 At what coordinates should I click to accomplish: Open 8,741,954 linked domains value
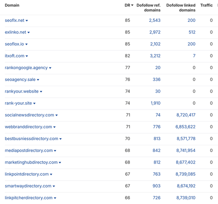coord(186,150)
